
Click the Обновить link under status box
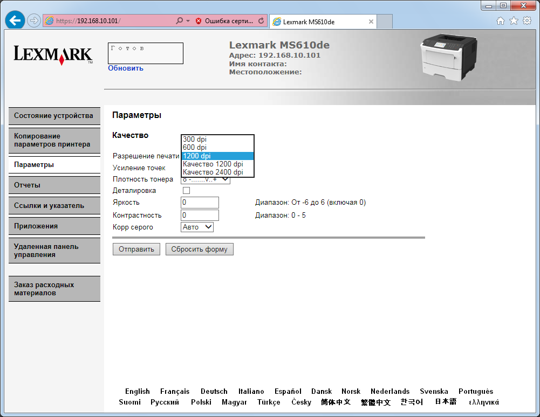click(x=126, y=68)
